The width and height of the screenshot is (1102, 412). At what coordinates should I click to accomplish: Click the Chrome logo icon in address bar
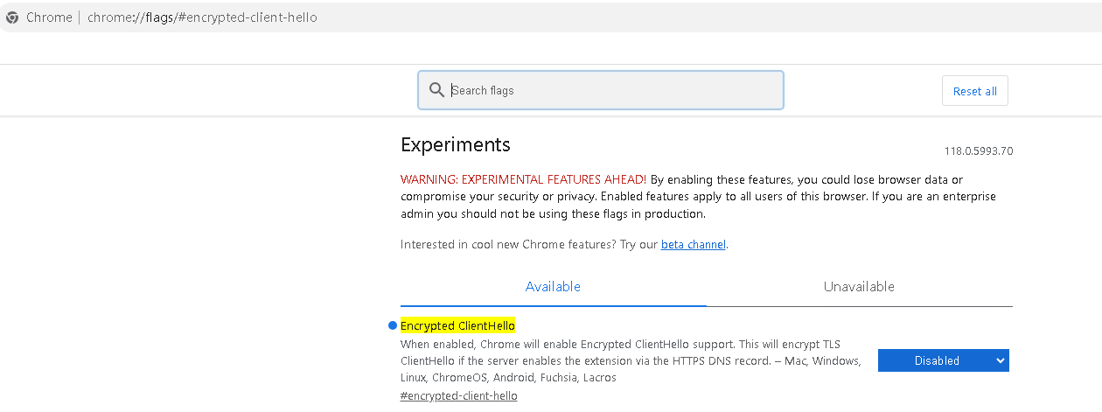click(12, 17)
